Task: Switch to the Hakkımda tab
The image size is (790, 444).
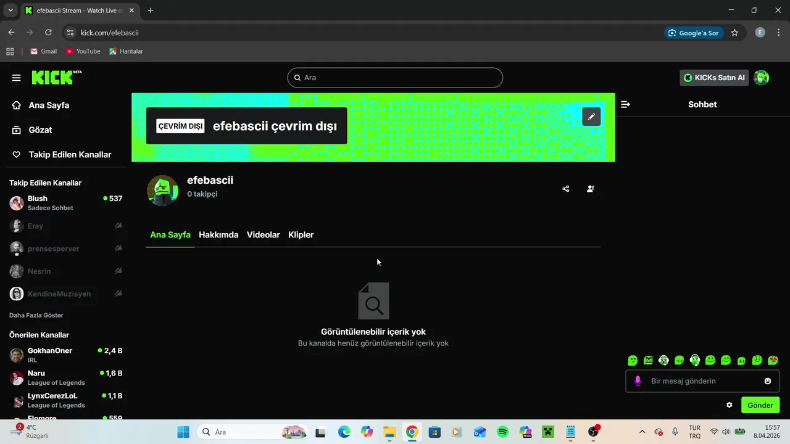Action: [x=218, y=235]
